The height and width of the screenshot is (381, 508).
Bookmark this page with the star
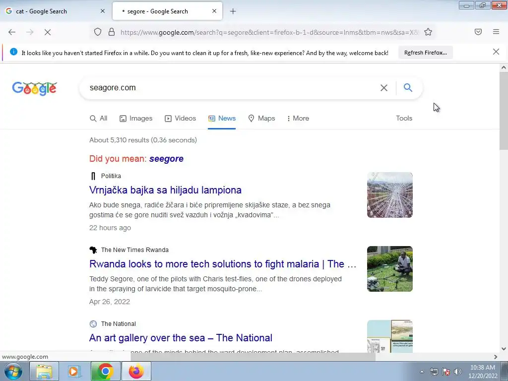click(428, 32)
